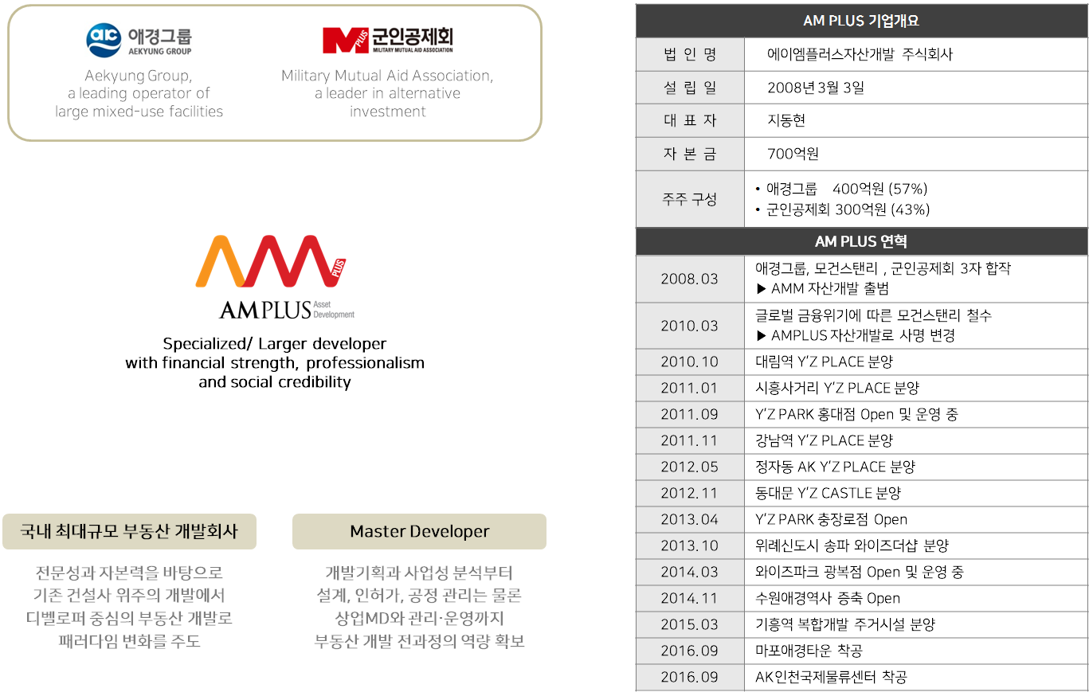Click the '국내 최대규모 부동산 개발회사' box
Image resolution: width=1089 pixels, height=692 pixels.
[129, 531]
